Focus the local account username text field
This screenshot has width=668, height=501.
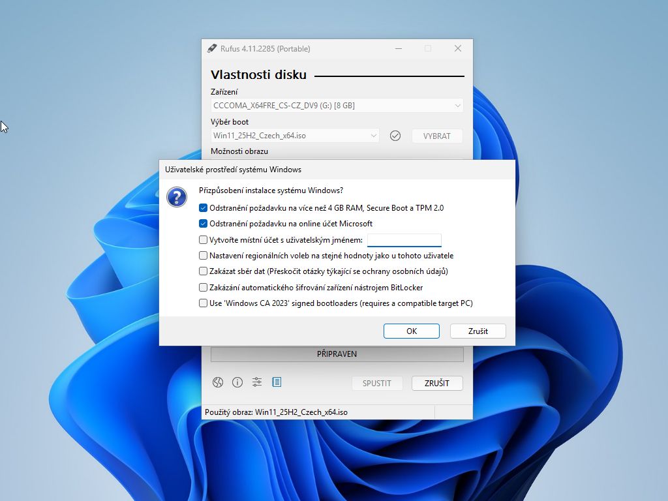tap(404, 240)
